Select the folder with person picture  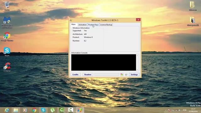pos(193,21)
